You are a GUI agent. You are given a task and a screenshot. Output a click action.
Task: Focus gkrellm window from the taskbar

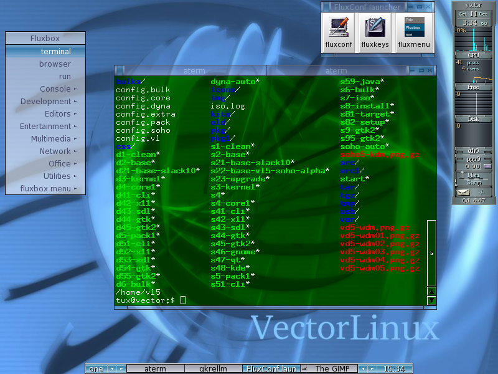(x=213, y=369)
